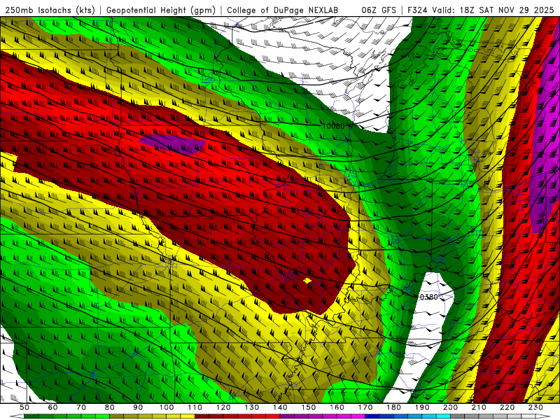
Task: Pick the cyan swatch just before the 200 label
Action: [x=444, y=416]
